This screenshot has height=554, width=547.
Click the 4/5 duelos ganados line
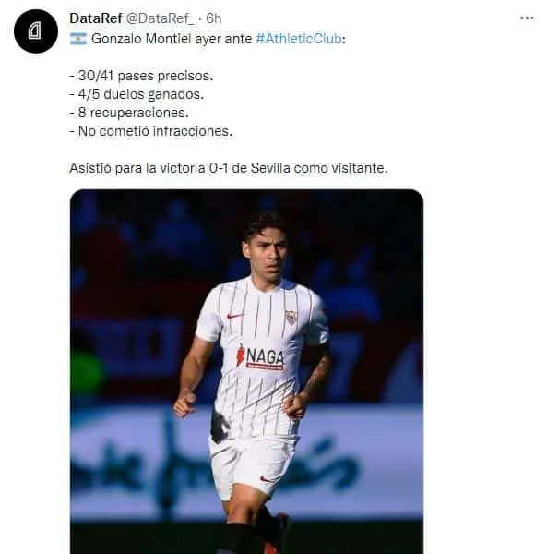point(137,94)
